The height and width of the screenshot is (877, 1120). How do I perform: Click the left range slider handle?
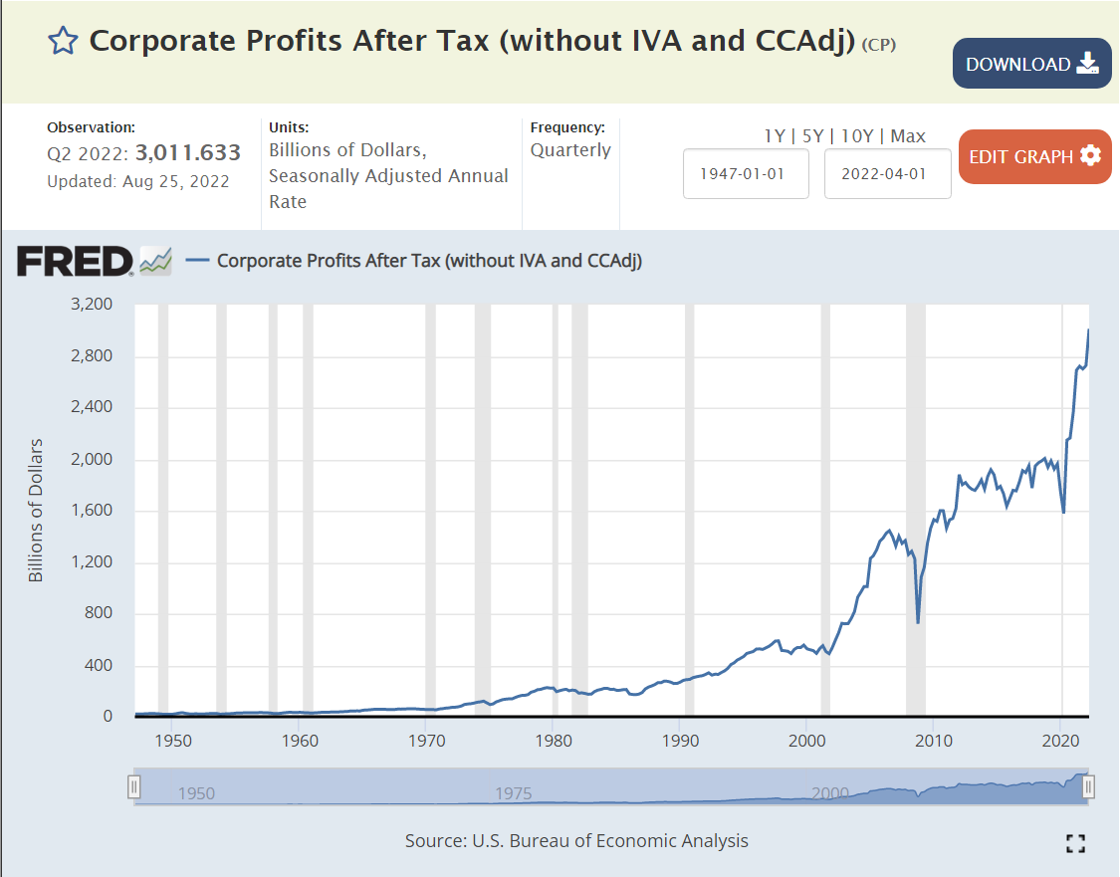[133, 787]
